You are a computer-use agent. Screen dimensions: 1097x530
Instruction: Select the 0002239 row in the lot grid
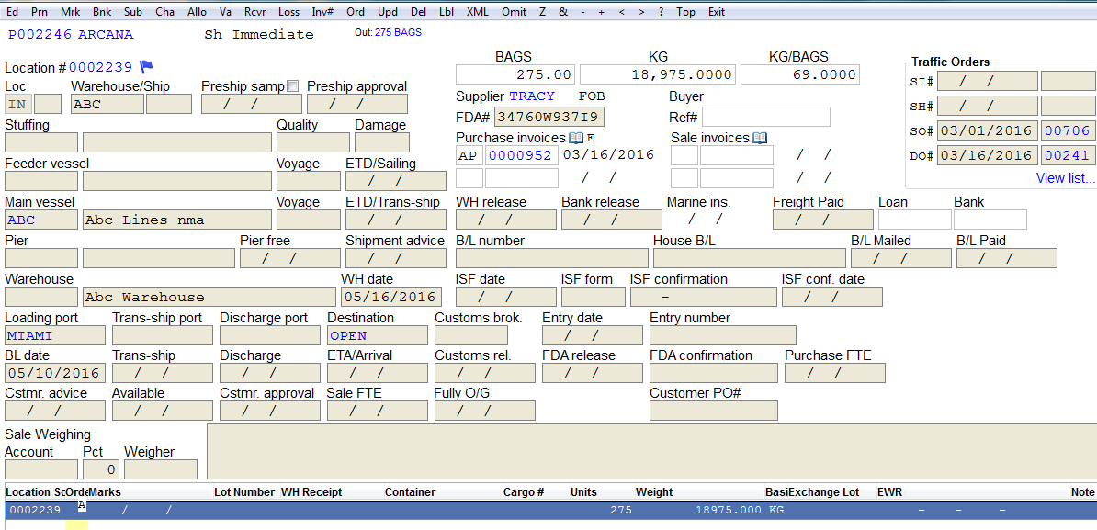coord(550,511)
